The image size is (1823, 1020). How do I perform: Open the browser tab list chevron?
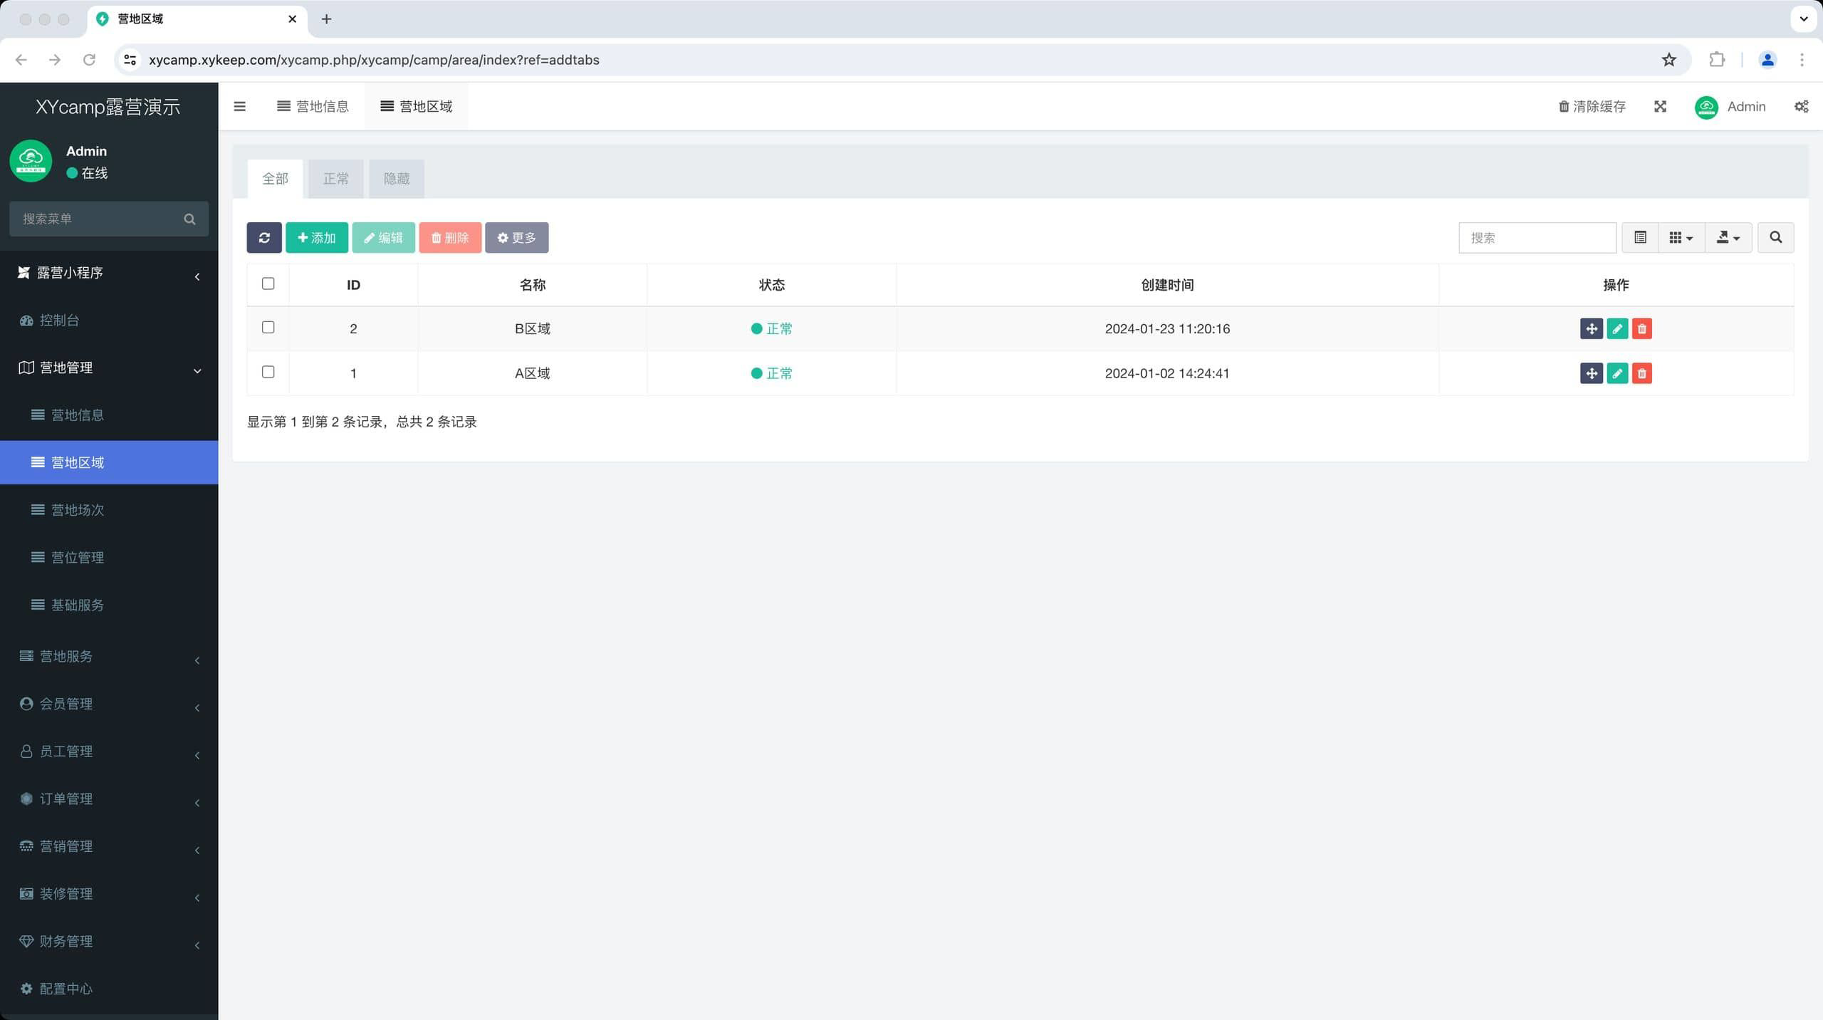tap(1803, 19)
